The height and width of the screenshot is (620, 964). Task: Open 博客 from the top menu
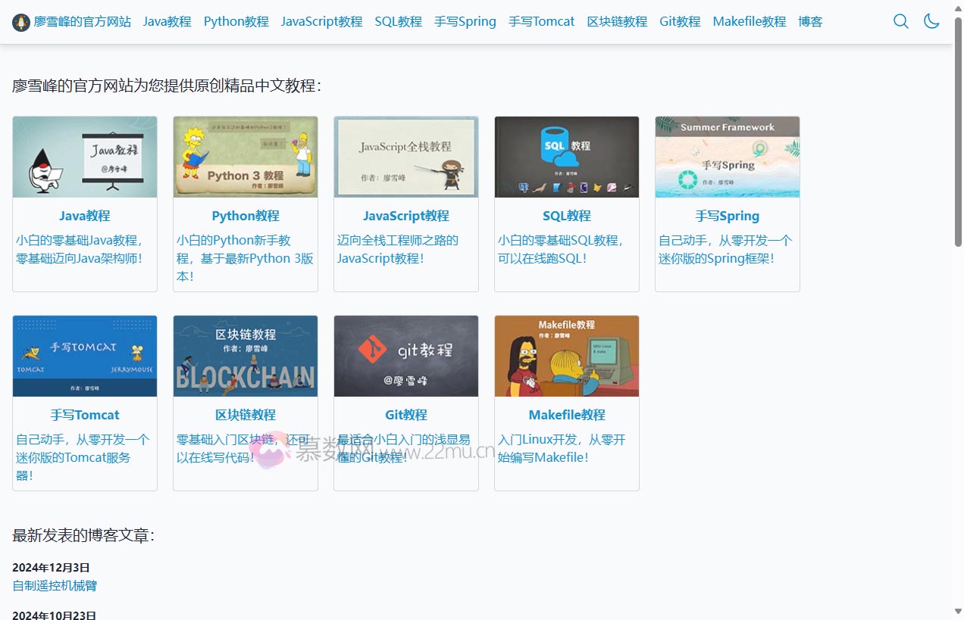(x=810, y=21)
